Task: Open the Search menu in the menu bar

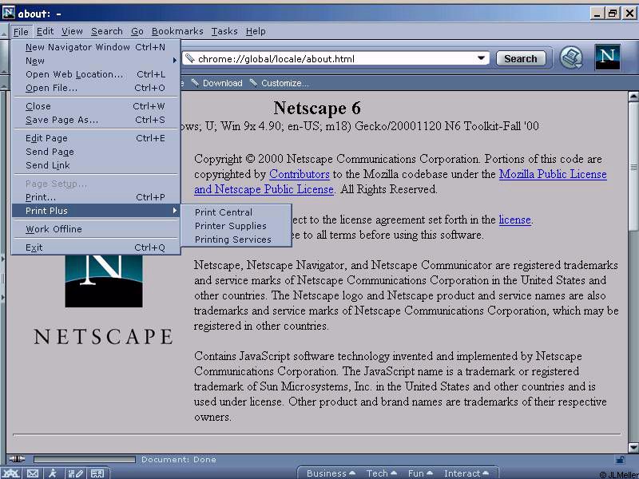Action: (x=107, y=31)
